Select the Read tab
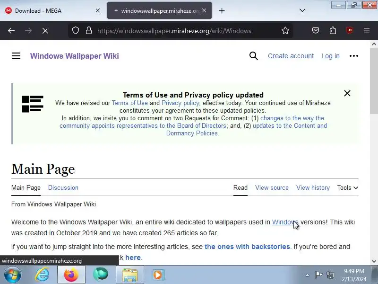This screenshot has width=378, height=284. [x=241, y=187]
